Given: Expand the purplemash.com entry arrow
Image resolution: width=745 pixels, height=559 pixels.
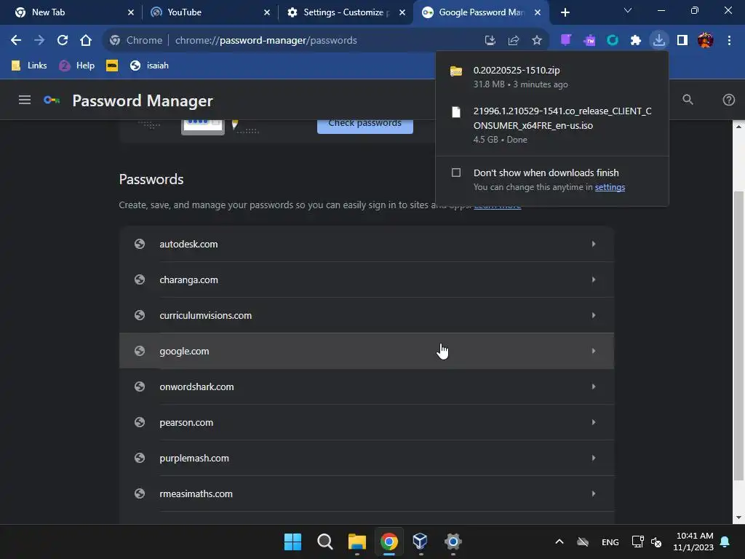Looking at the screenshot, I should (x=594, y=458).
